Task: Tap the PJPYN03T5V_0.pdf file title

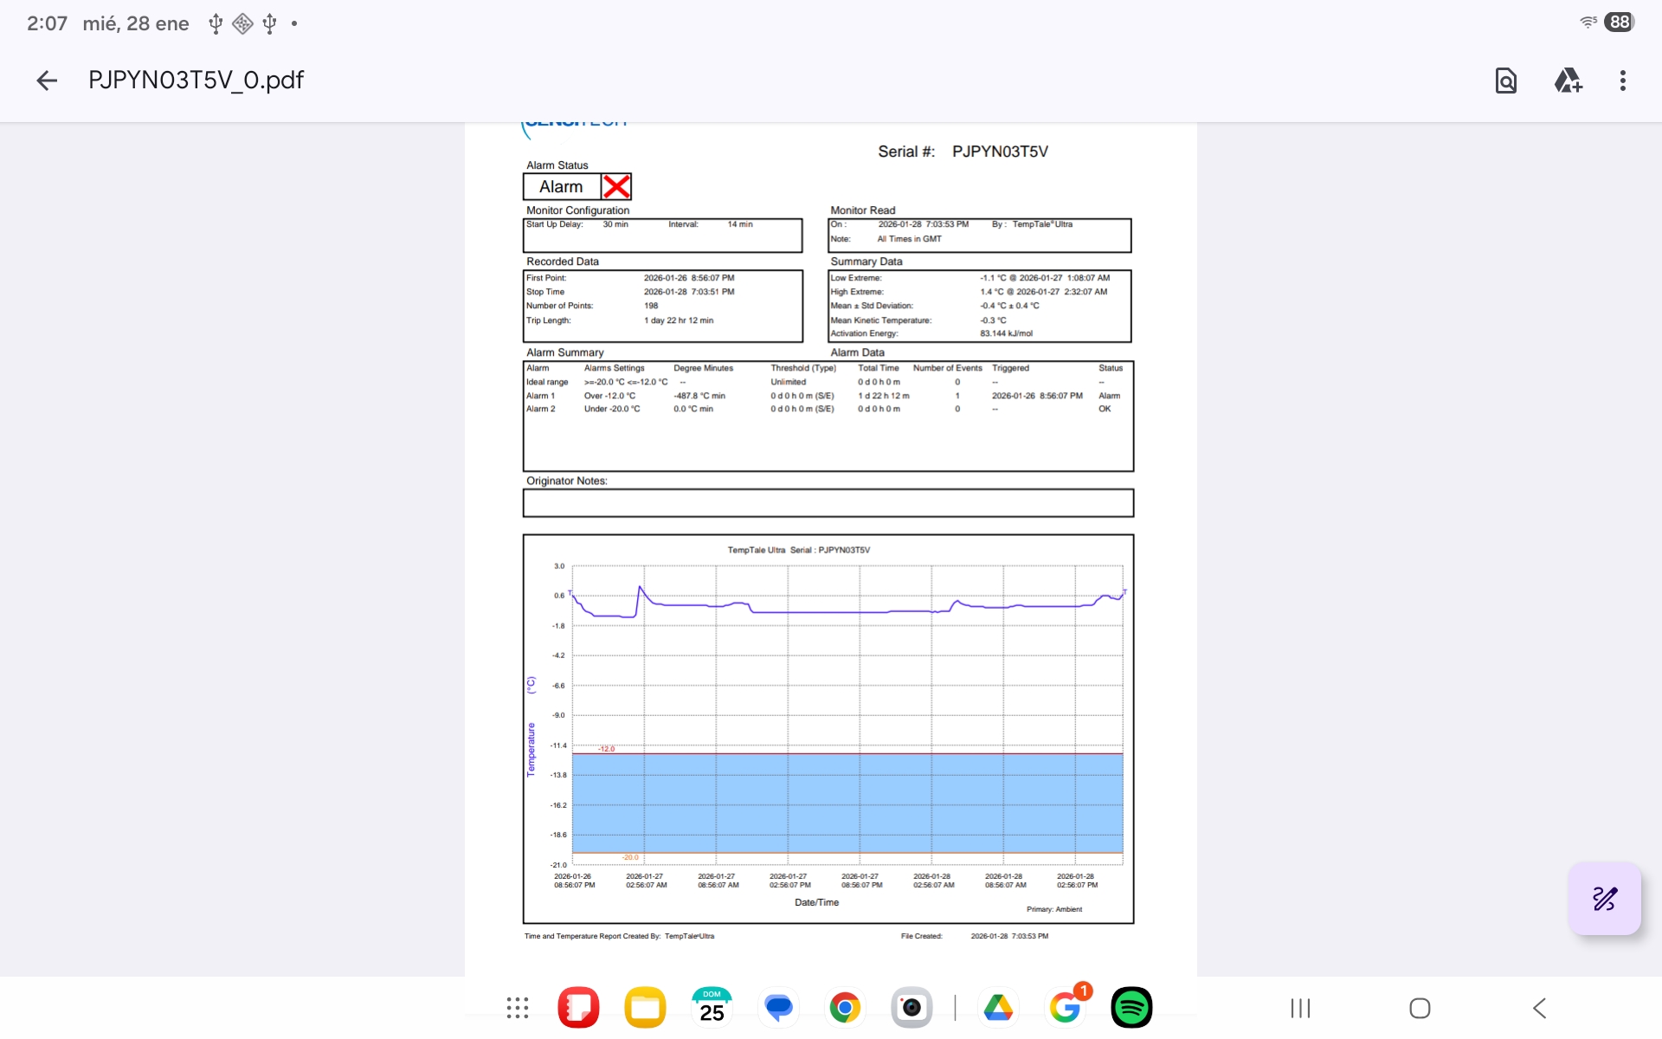Action: point(196,81)
